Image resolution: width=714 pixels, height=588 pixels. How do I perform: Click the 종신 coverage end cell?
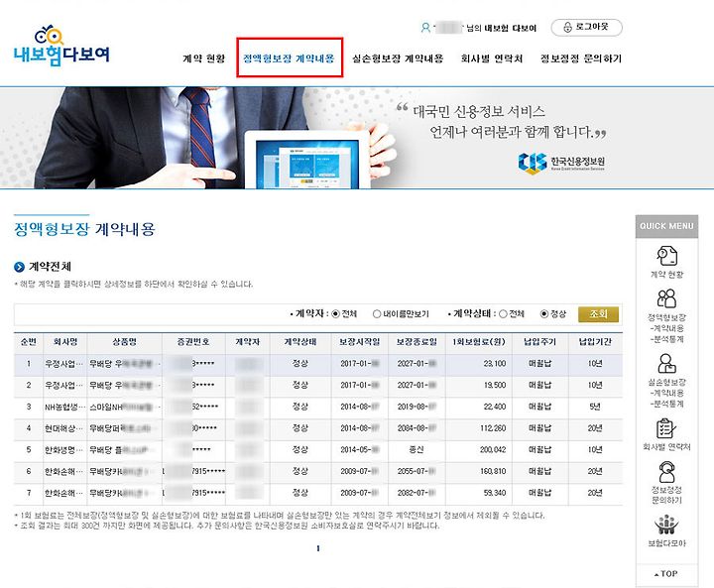point(416,450)
